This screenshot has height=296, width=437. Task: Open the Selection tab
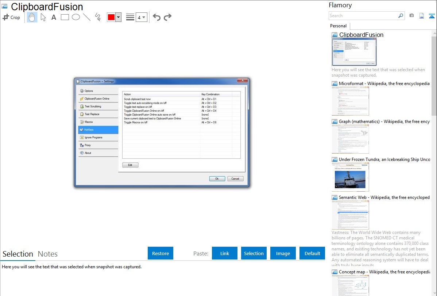click(x=18, y=254)
